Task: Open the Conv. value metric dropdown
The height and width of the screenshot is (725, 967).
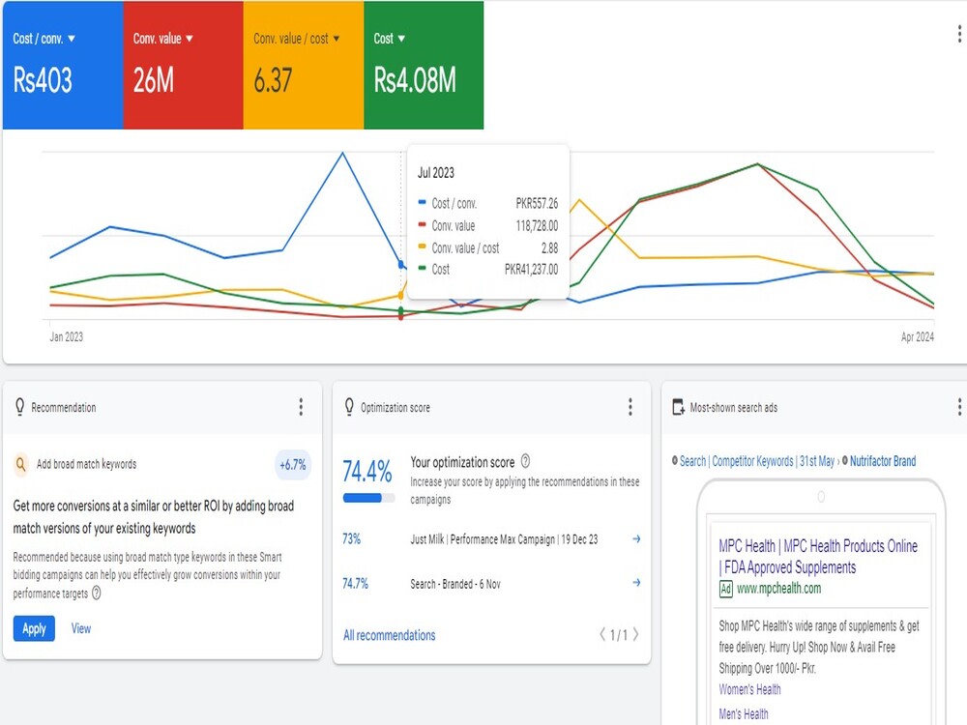Action: 162,39
